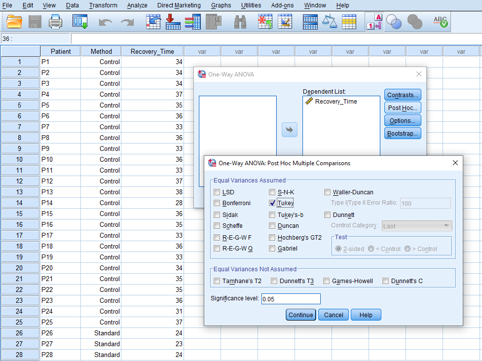Image resolution: width=482 pixels, height=361 pixels.
Task: Run descriptive statistics icon
Action: tap(213, 22)
